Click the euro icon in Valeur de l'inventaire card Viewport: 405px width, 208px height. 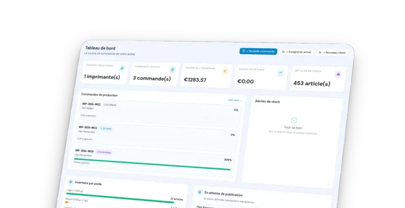[225, 71]
